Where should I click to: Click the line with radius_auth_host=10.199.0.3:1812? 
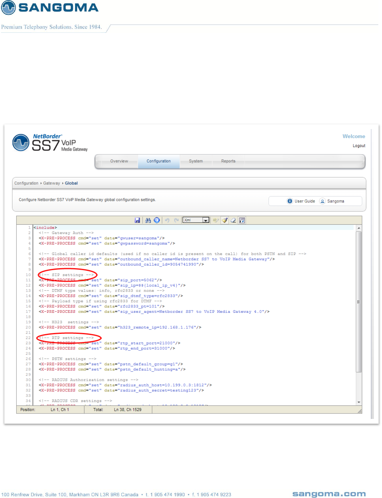[x=125, y=385]
